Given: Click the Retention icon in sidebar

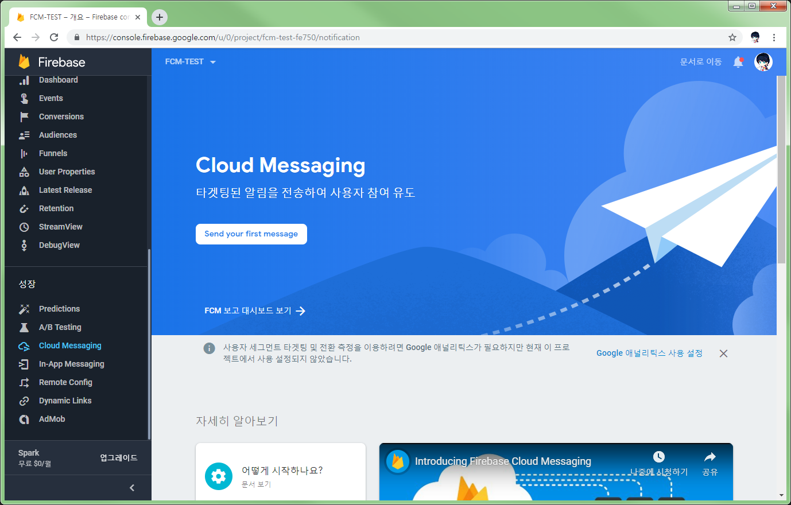Looking at the screenshot, I should click(x=24, y=209).
